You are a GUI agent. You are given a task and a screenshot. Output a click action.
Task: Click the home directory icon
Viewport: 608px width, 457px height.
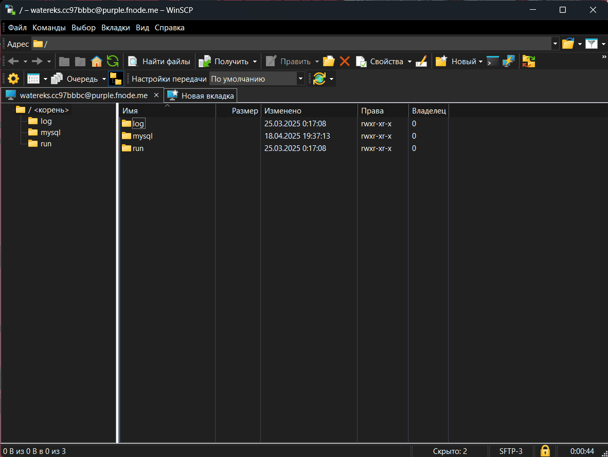(96, 62)
